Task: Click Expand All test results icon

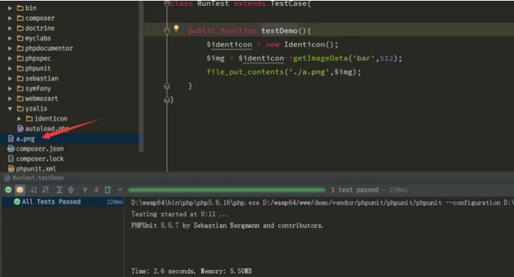Action: click(x=59, y=190)
